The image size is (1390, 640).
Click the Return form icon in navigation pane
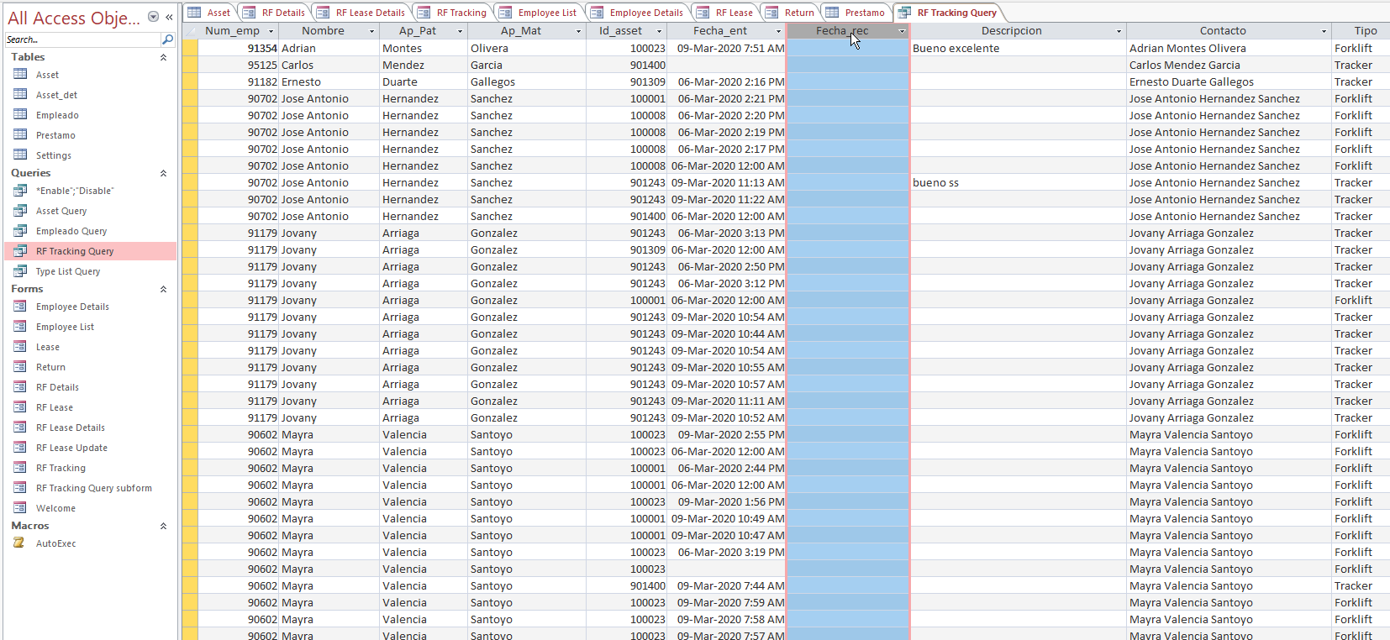[20, 366]
